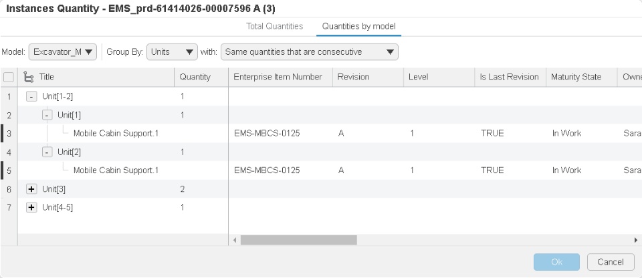Click the Maturity State column header
The image size is (642, 278).
tap(576, 77)
